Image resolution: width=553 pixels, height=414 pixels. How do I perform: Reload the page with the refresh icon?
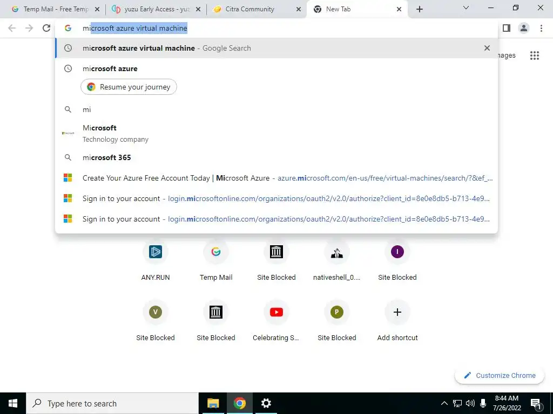pos(46,28)
